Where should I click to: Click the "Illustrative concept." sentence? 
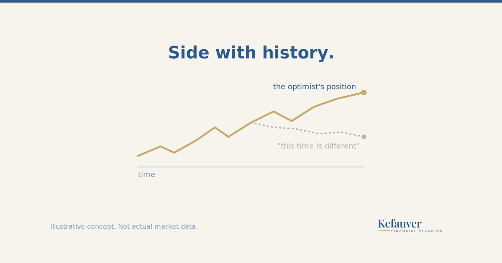point(83,227)
